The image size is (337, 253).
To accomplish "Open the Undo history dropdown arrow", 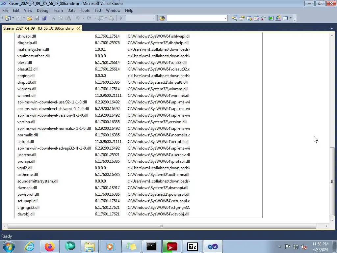I will click(x=83, y=18).
